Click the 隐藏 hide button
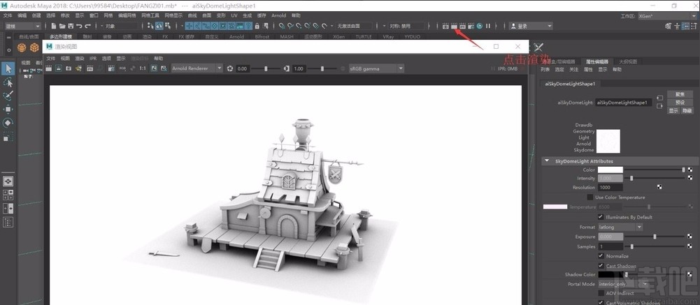 pyautogui.click(x=687, y=110)
